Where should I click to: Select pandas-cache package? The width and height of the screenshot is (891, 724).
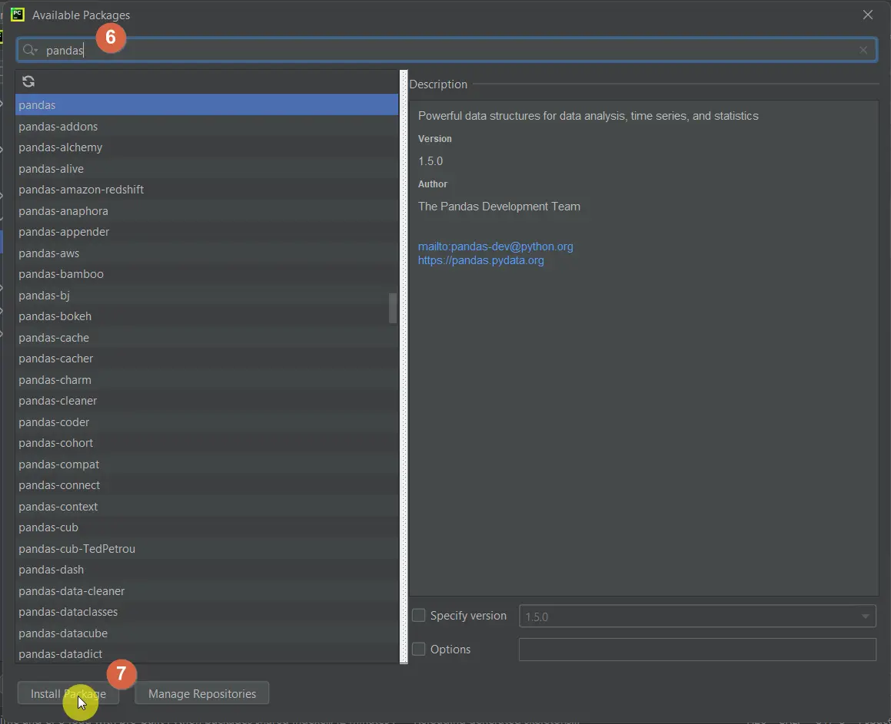tap(207, 338)
